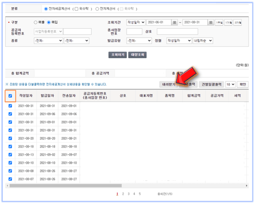Uncheck row issued 2021-08-31 sent 2021-09-01
256x204 pixels.
coord(10,106)
